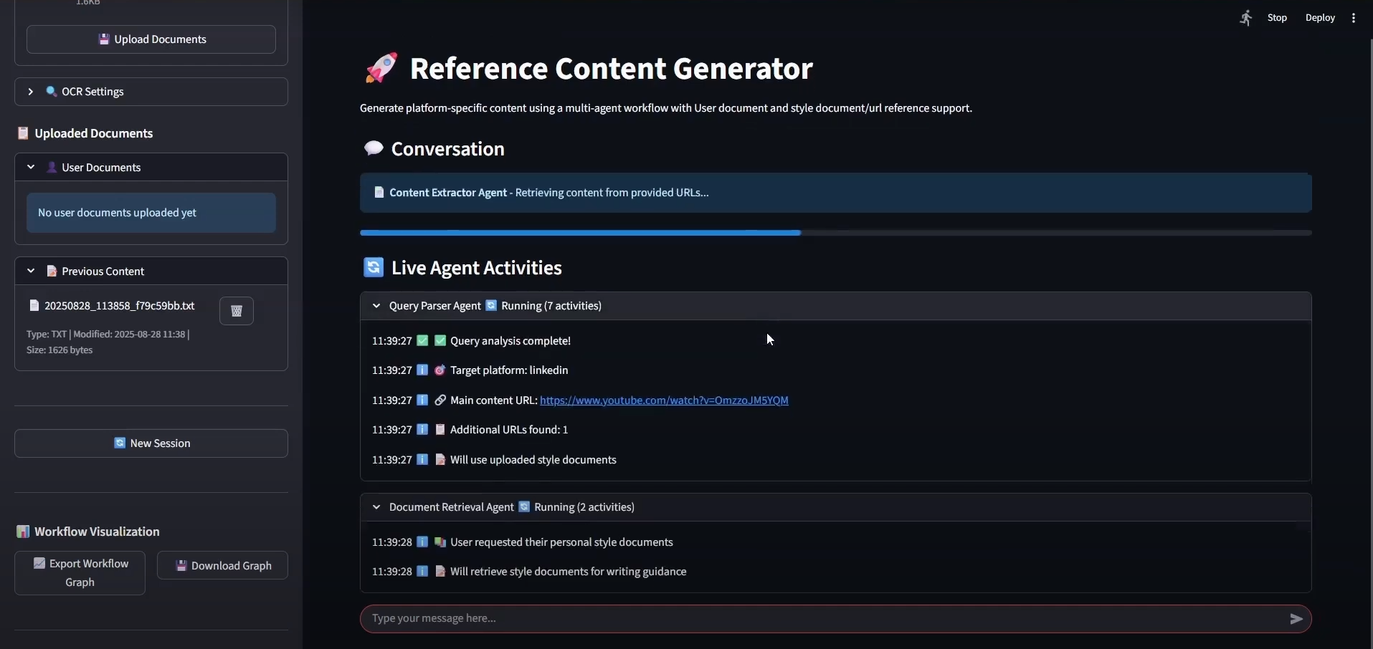
Task: Click the send arrow icon in message box
Action: point(1296,619)
